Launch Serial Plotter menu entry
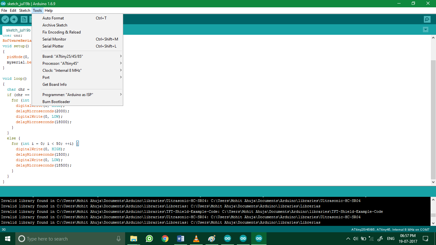The image size is (436, 245). pyautogui.click(x=77, y=46)
